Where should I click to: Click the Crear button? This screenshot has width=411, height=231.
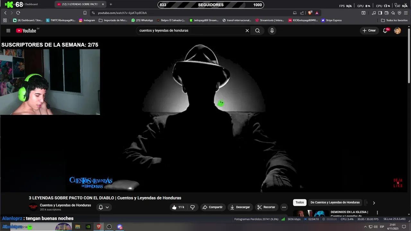pos(369,30)
